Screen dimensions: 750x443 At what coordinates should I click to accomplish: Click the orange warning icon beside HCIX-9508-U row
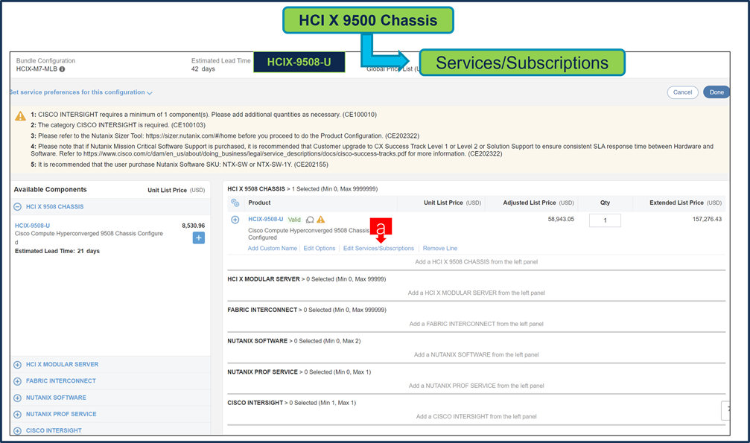(321, 219)
